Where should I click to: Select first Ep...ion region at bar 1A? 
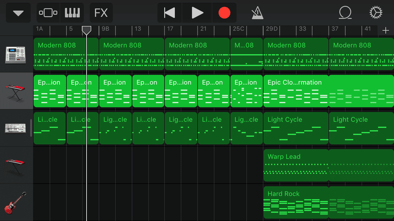(x=50, y=91)
